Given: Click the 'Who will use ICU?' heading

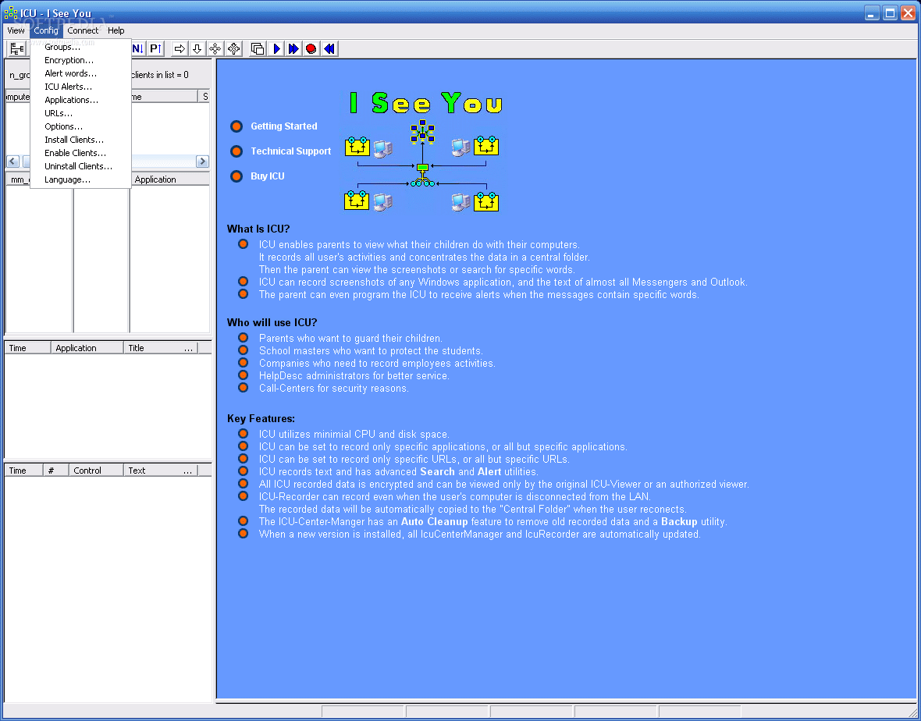Looking at the screenshot, I should tap(272, 322).
